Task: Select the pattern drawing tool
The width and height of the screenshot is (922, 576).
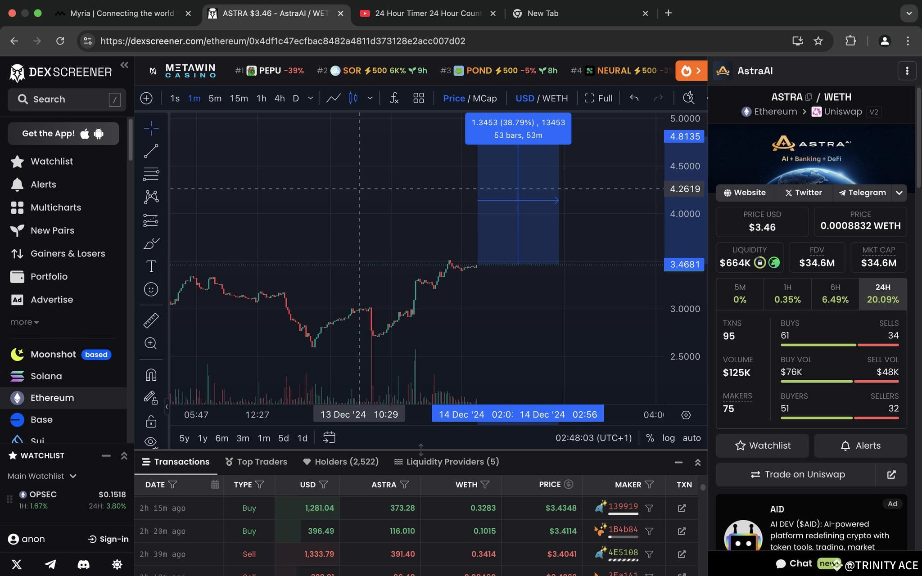Action: (x=151, y=197)
